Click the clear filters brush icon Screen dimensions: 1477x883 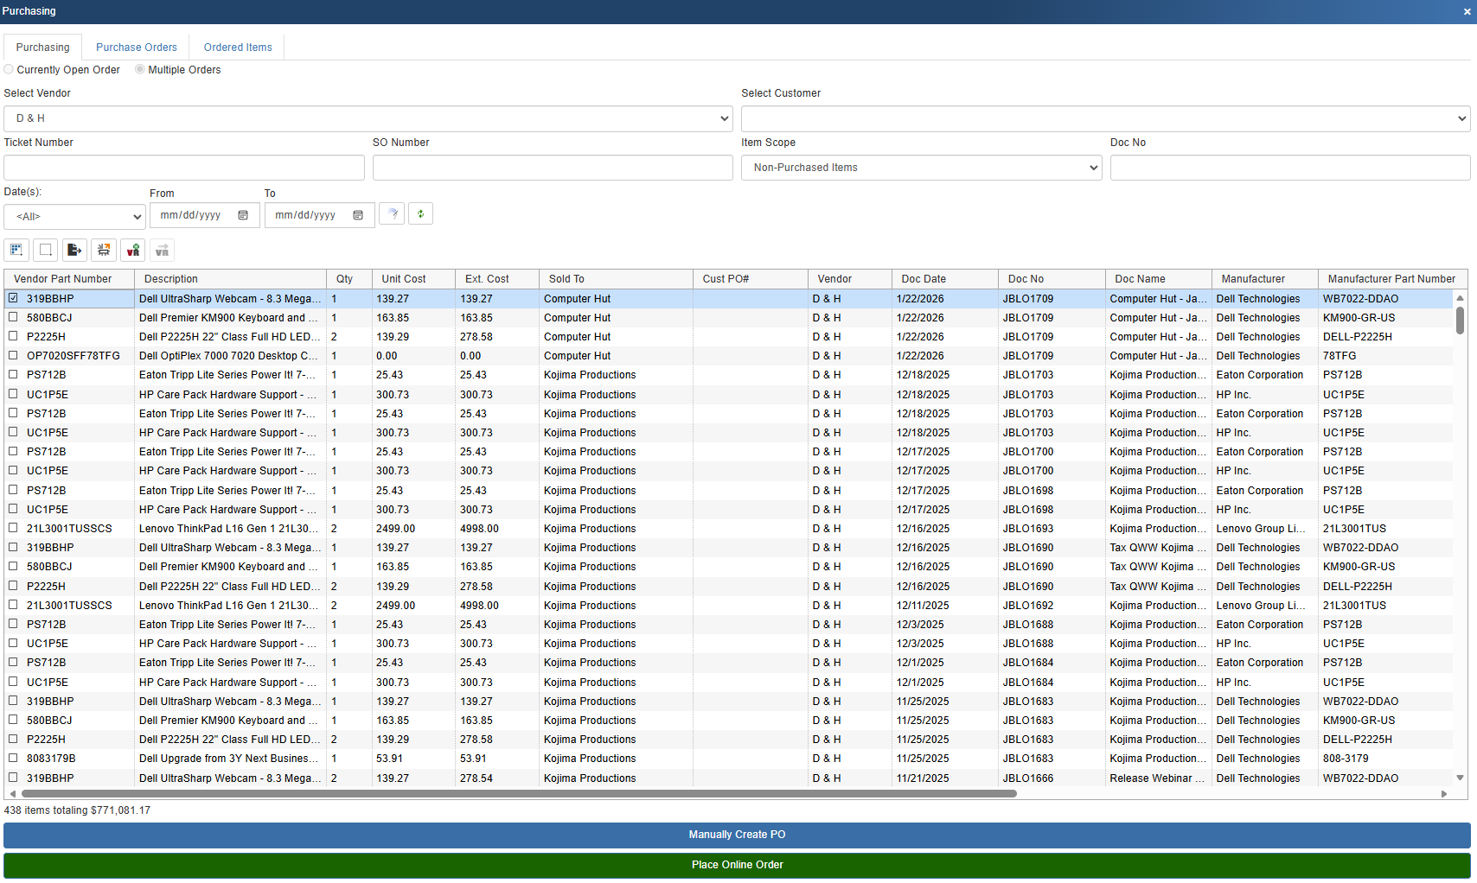tap(392, 214)
